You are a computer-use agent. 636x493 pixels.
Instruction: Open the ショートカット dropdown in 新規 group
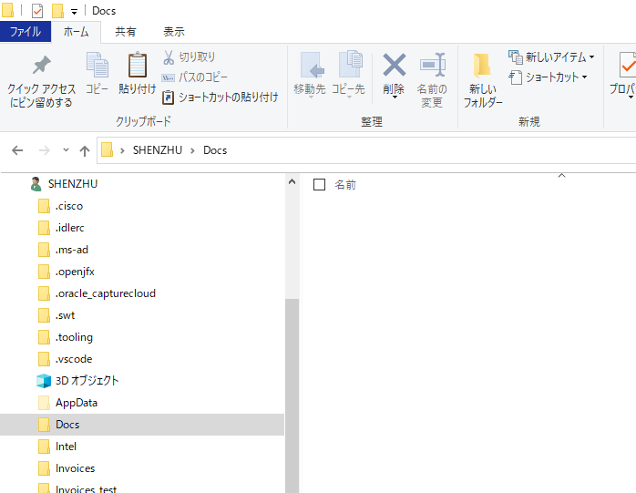point(549,77)
